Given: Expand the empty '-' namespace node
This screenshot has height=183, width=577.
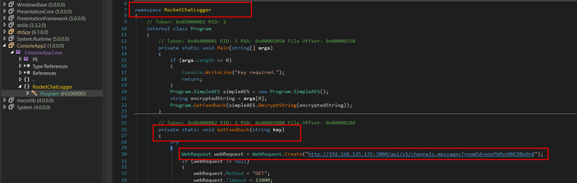Looking at the screenshot, I should [x=20, y=80].
